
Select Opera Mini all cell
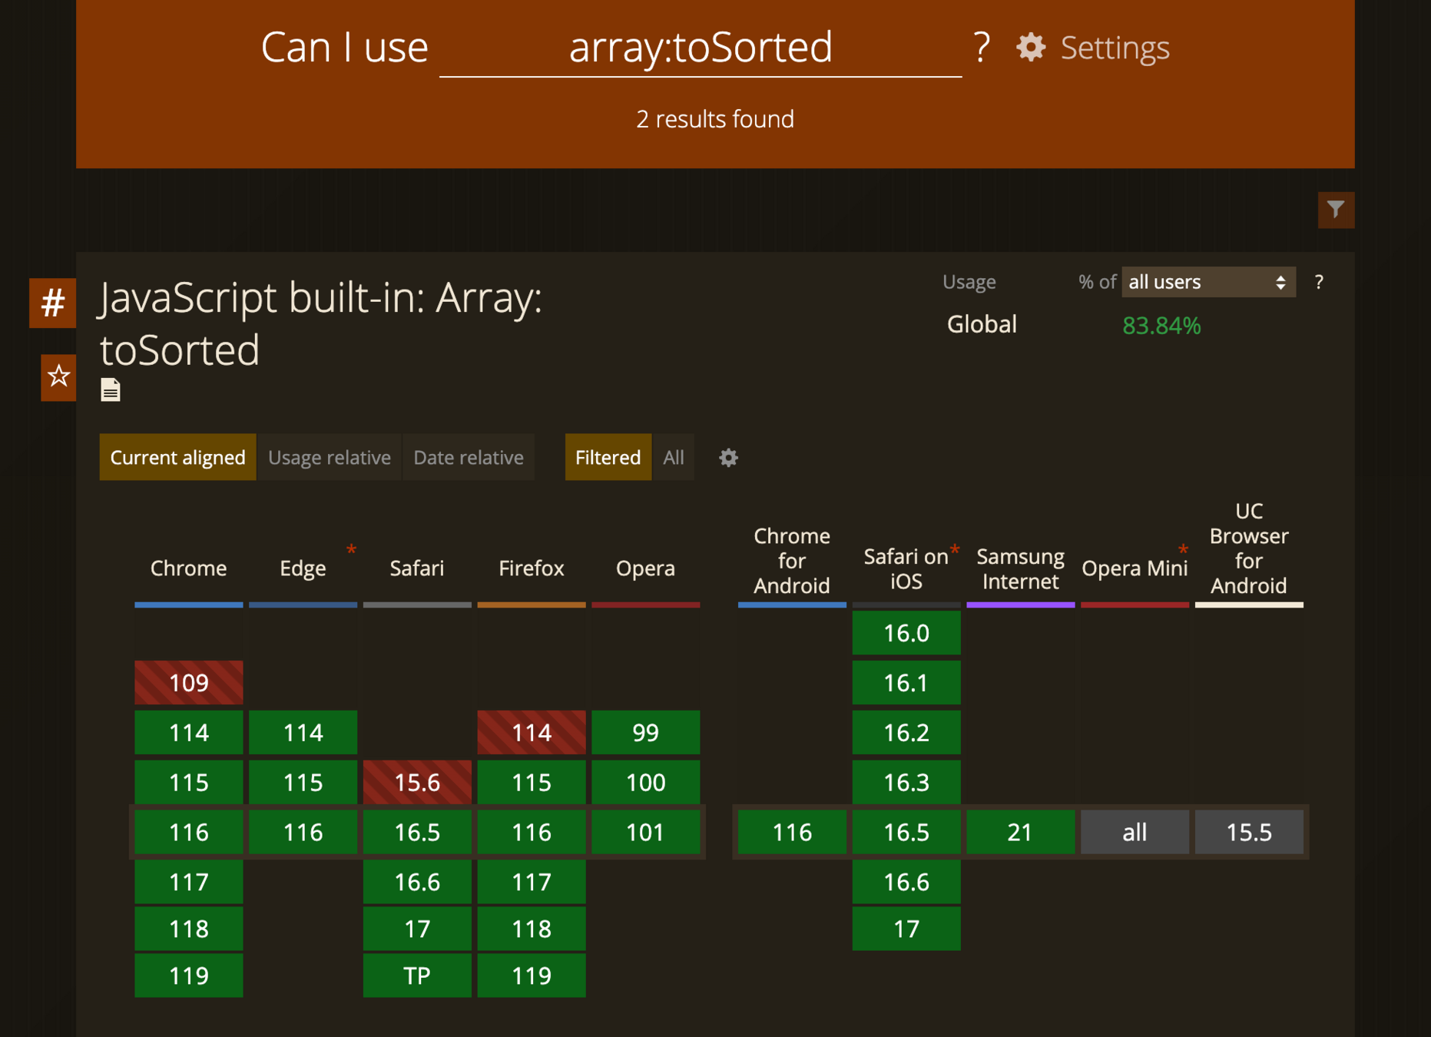tap(1135, 832)
